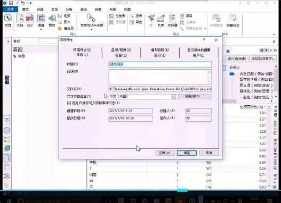Switch to the 分析 ribbon tab

click(x=69, y=10)
